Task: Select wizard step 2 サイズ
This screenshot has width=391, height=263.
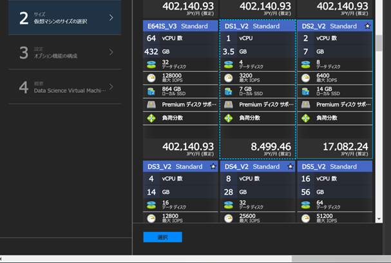Action: [x=65, y=17]
